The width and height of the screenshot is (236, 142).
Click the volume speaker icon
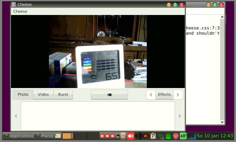(138, 136)
